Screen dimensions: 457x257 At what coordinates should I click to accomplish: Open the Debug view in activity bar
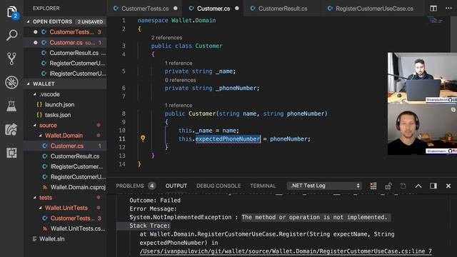tap(11, 82)
